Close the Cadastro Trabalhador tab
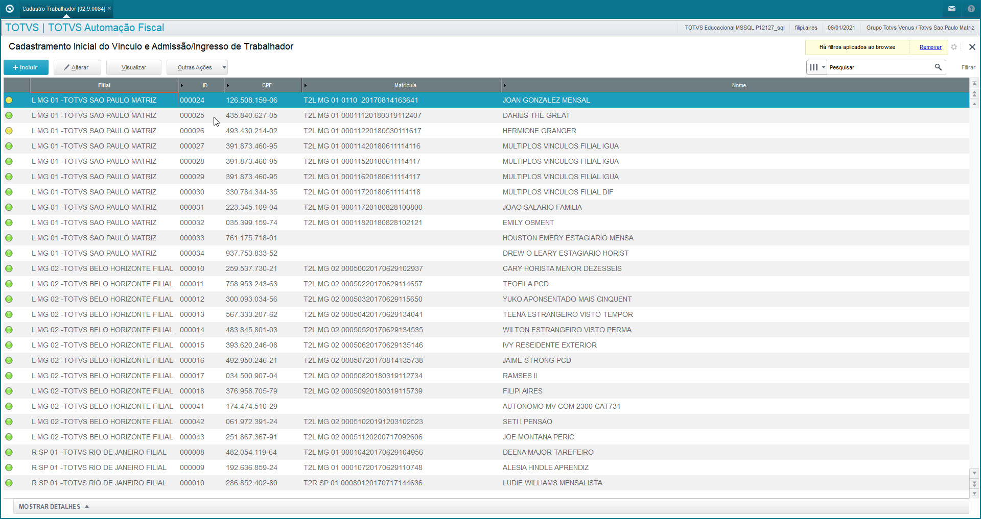981x519 pixels. [109, 9]
